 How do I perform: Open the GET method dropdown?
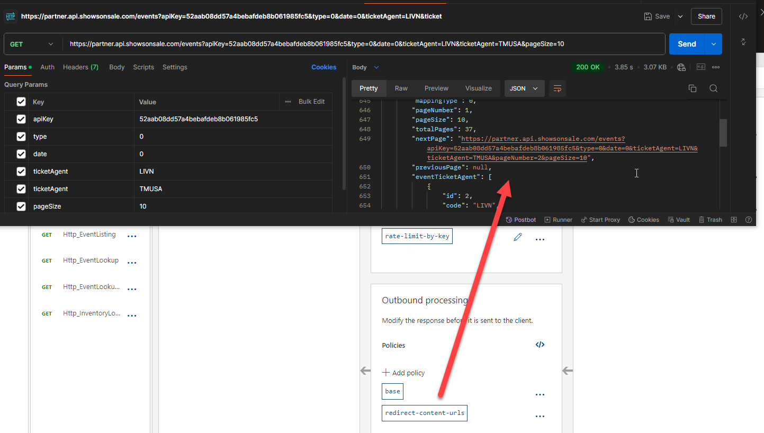tap(32, 44)
